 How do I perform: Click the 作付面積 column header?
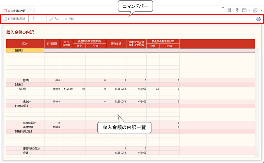(52, 43)
